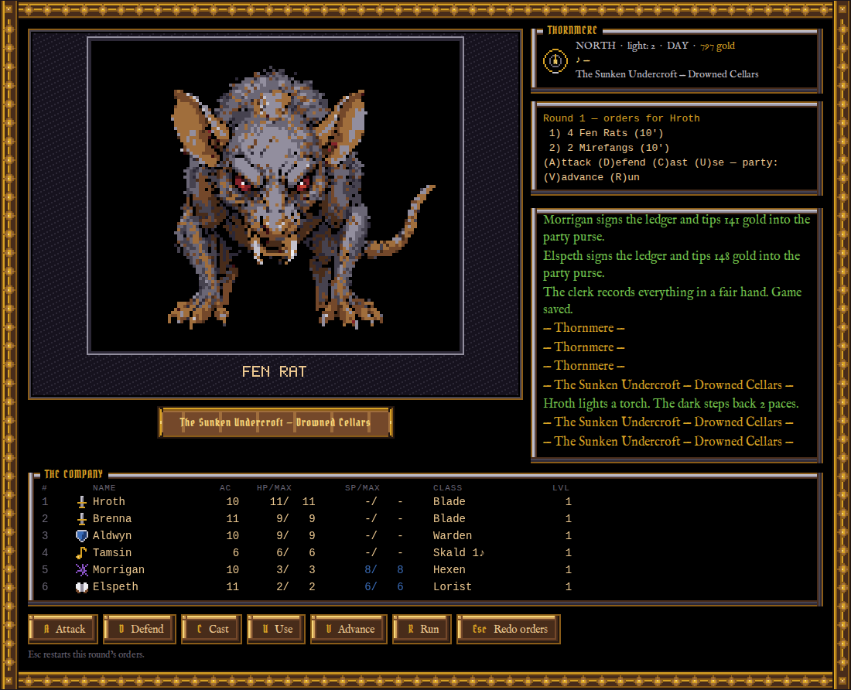Select party member Morrigan by name
The image size is (851, 690).
[x=118, y=569]
